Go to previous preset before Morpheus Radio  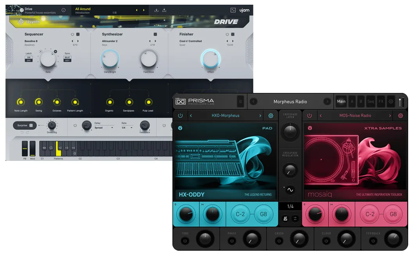pyautogui.click(x=253, y=102)
